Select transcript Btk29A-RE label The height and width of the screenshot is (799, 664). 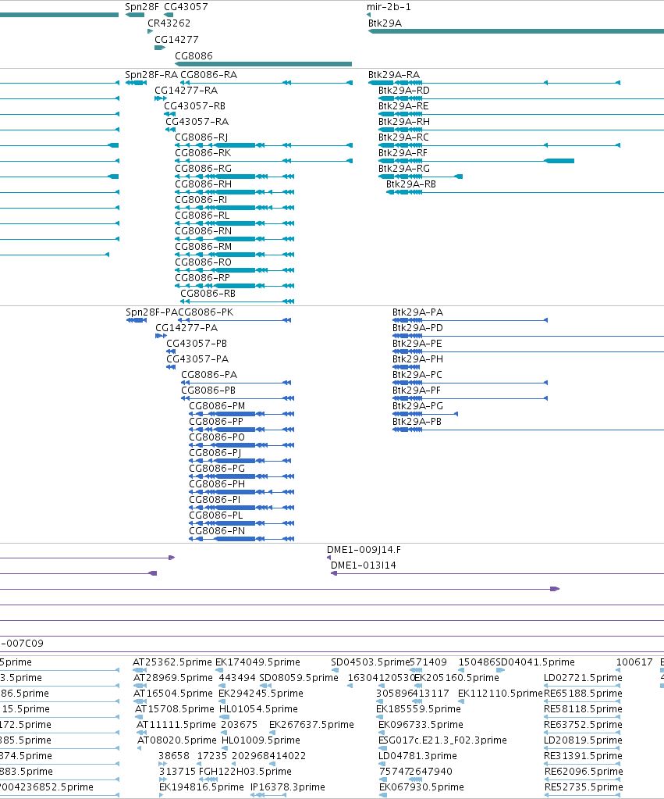point(403,106)
